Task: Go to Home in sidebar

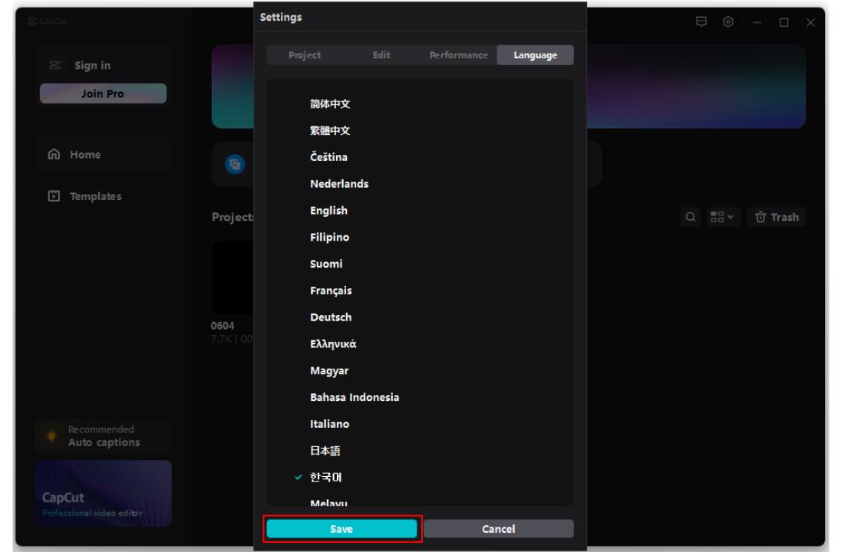Action: coord(103,154)
